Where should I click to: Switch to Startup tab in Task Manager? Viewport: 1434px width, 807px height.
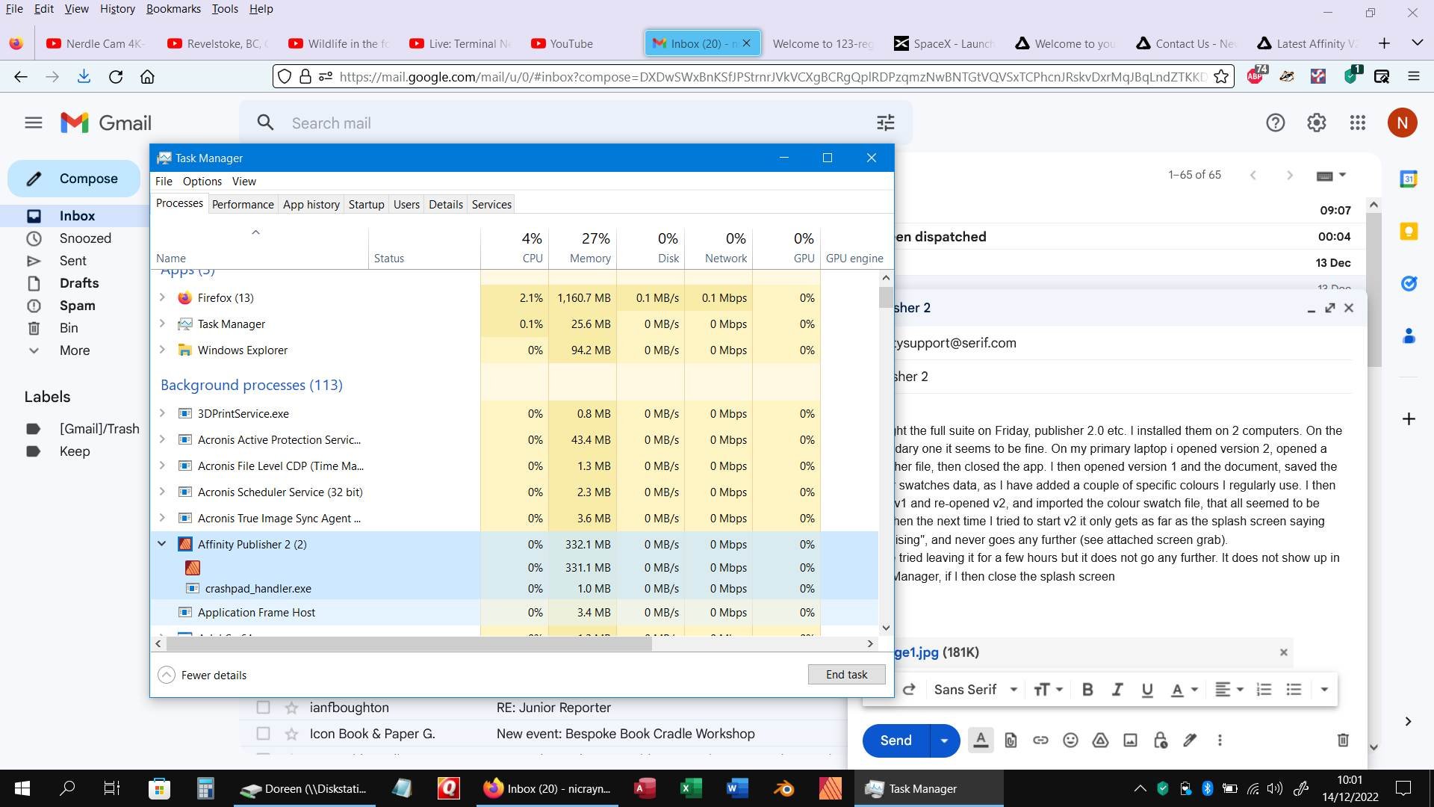[x=366, y=204]
